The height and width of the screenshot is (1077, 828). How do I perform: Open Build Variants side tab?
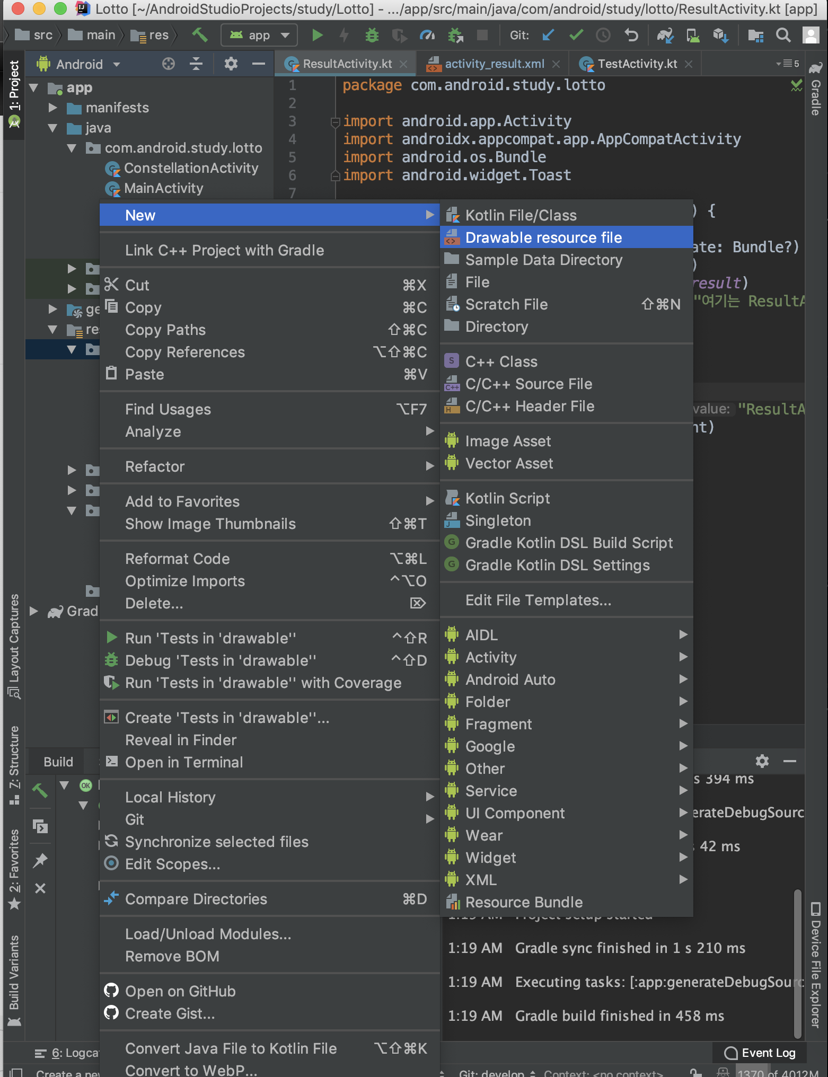(x=14, y=981)
